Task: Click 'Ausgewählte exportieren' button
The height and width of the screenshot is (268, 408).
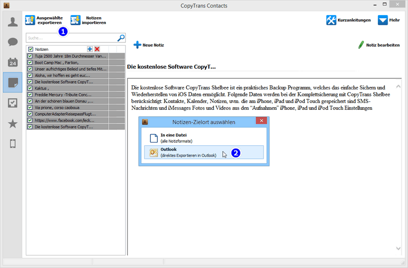Action: 45,20
